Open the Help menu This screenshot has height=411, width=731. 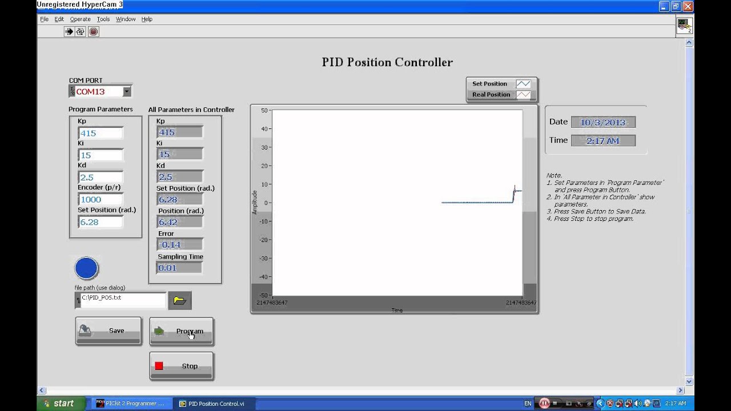[x=147, y=19]
